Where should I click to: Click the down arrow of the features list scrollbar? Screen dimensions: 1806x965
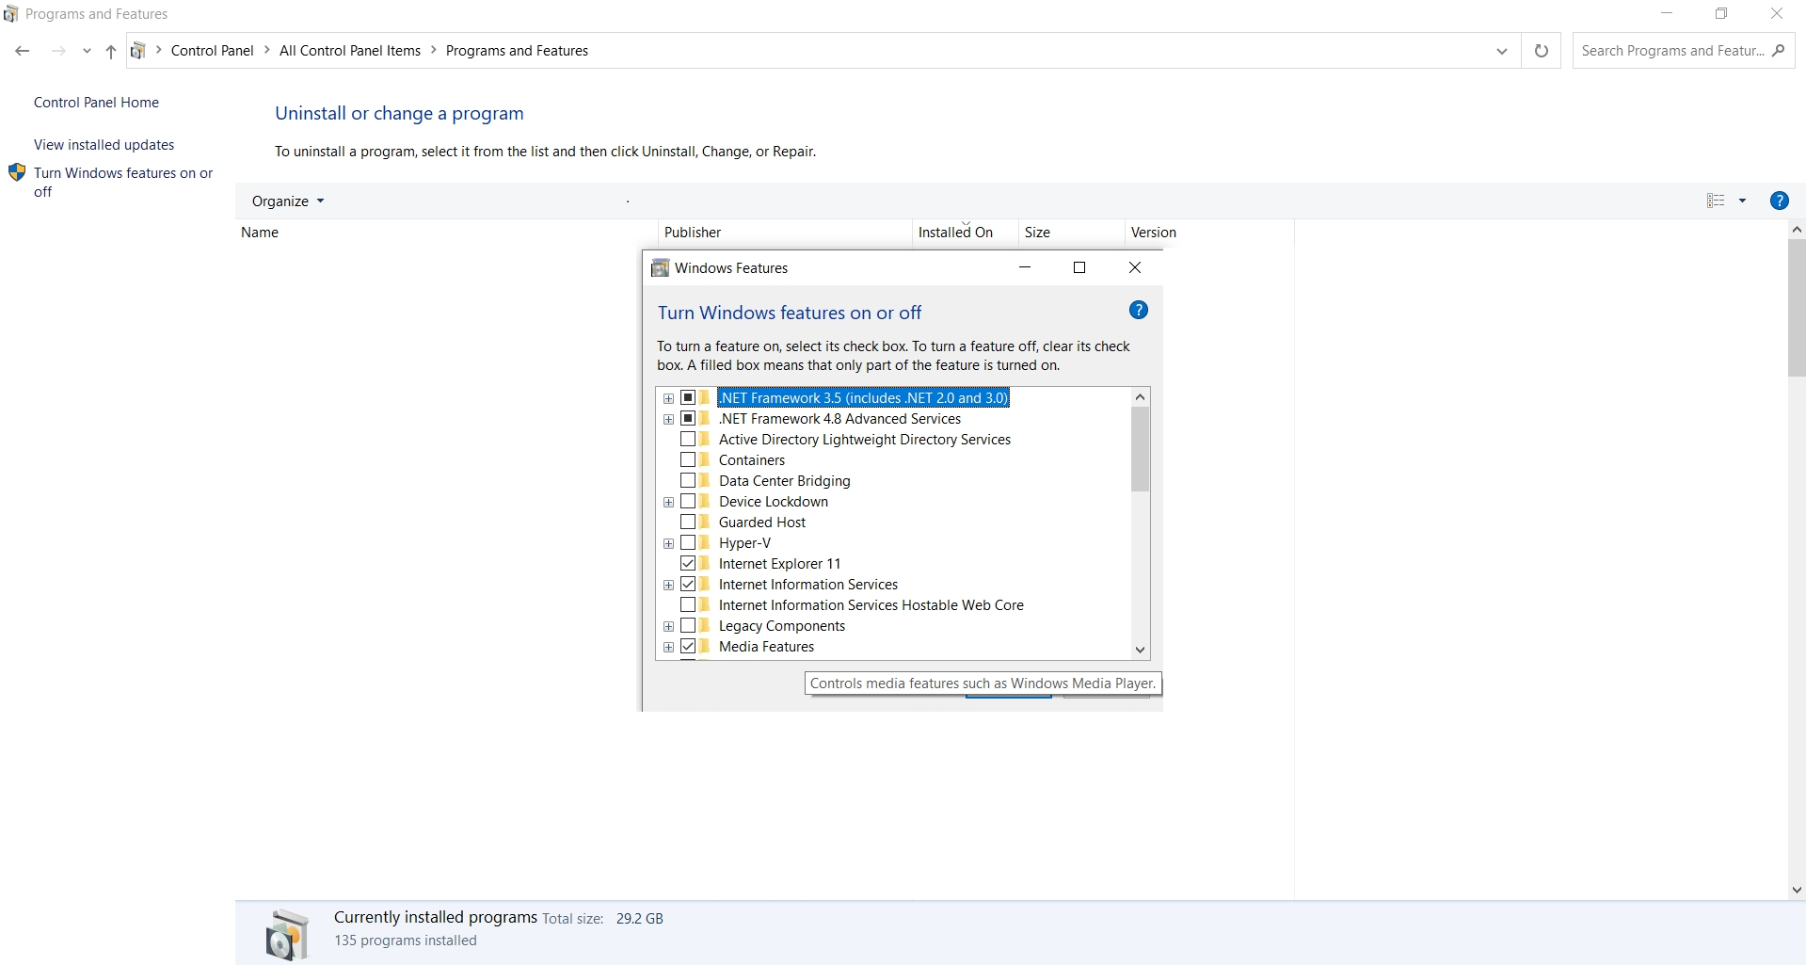1140,650
